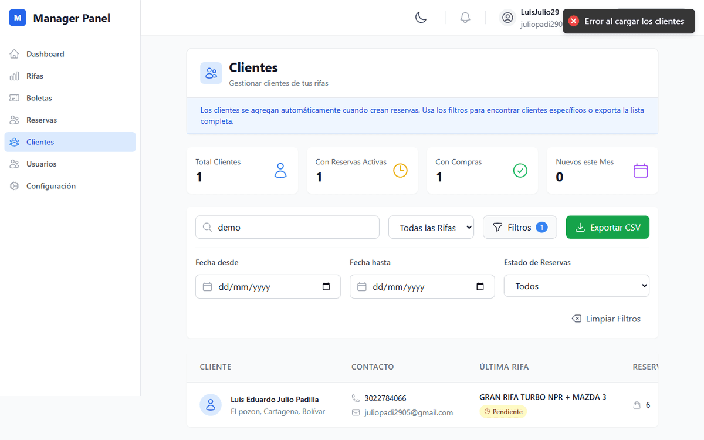Toggle dark mode with the moon icon
704x440 pixels.
421,18
